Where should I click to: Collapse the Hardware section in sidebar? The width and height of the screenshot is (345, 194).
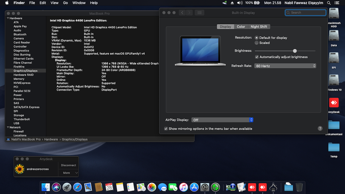click(x=8, y=18)
